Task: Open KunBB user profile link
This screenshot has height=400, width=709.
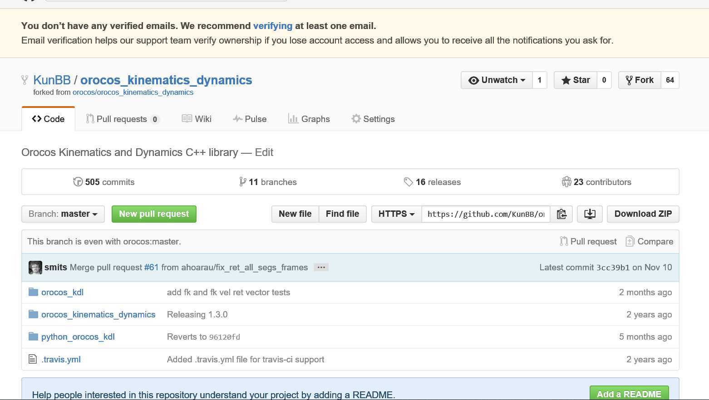Action: click(x=52, y=80)
